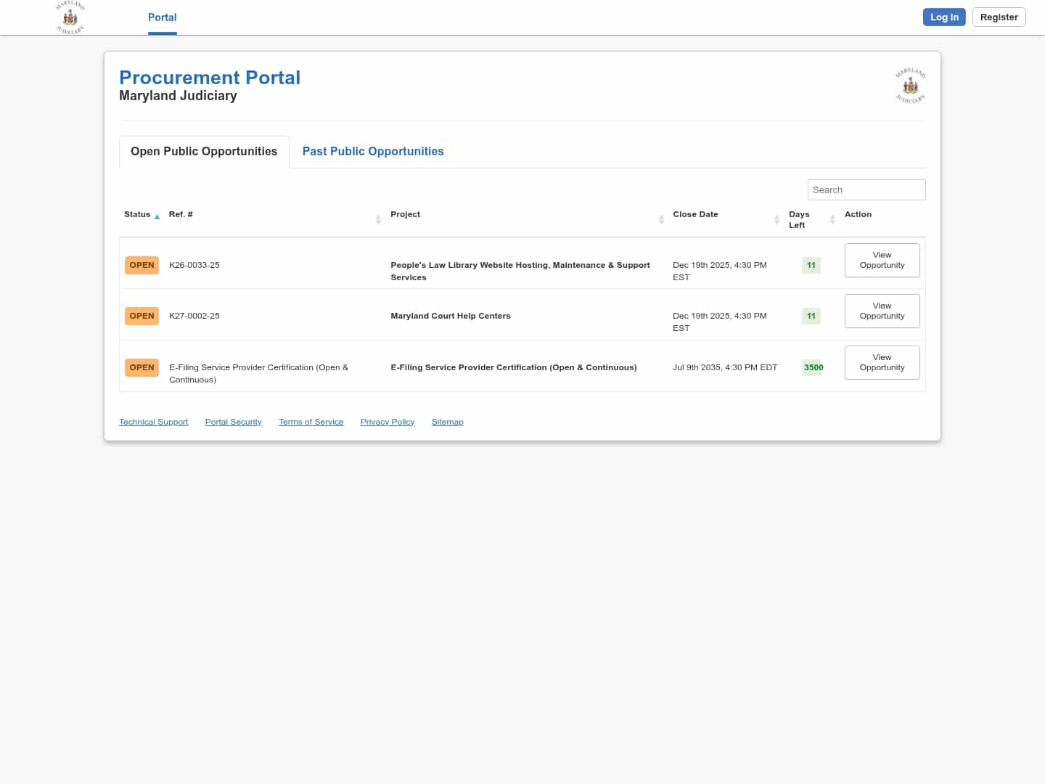View Opportunity for E-Filing Service Provider Certification
Screen dimensions: 1045x784
click(x=882, y=362)
